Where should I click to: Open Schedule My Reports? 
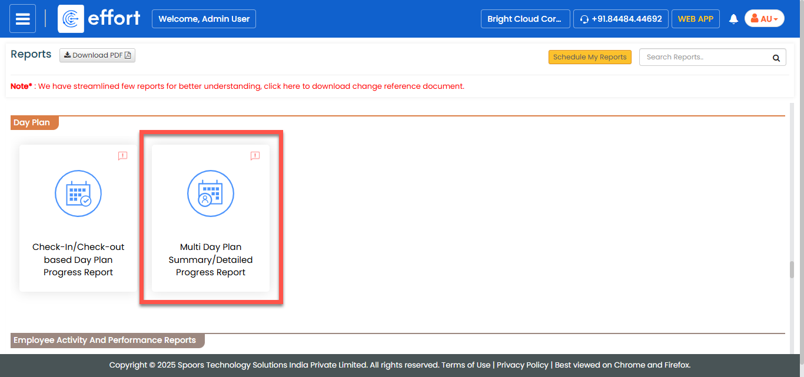[x=590, y=57]
